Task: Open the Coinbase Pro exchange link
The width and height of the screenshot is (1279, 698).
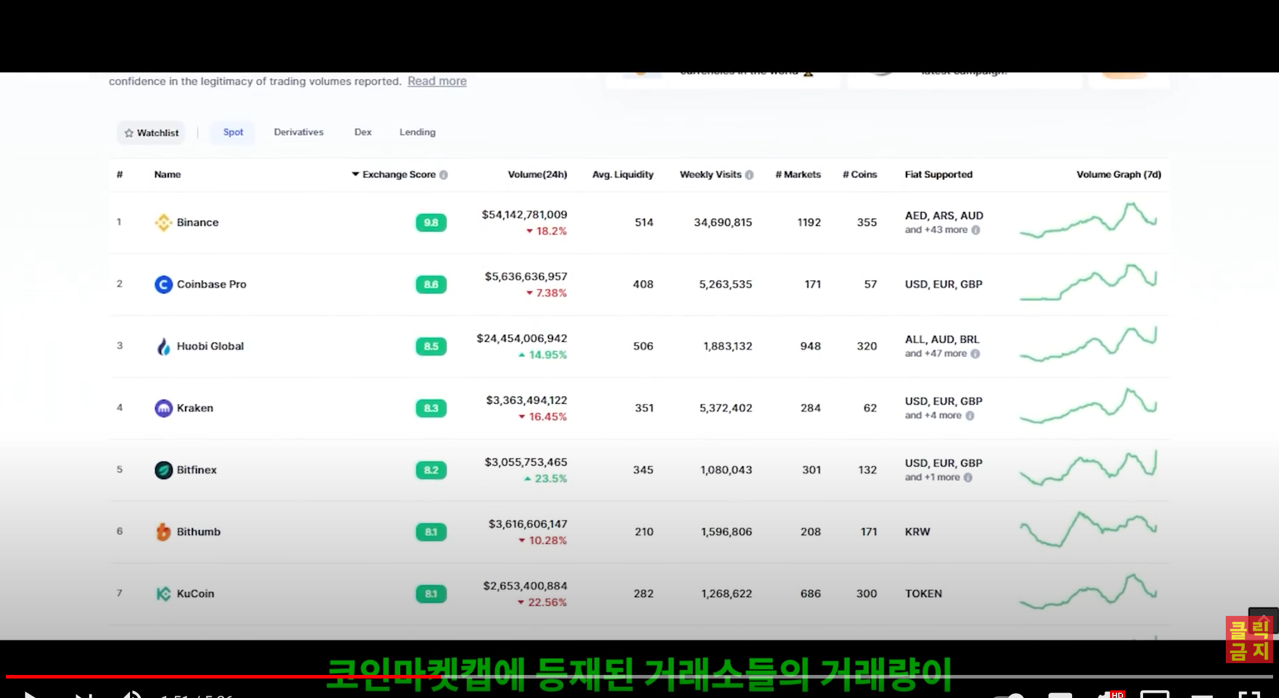Action: coord(212,285)
